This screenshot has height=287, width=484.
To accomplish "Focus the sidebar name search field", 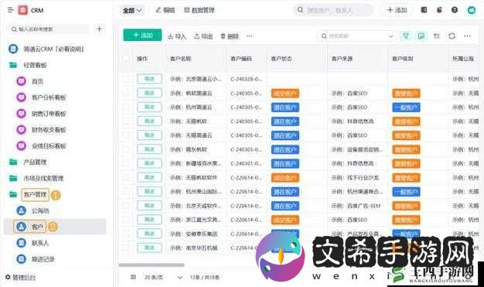I will coord(49,29).
